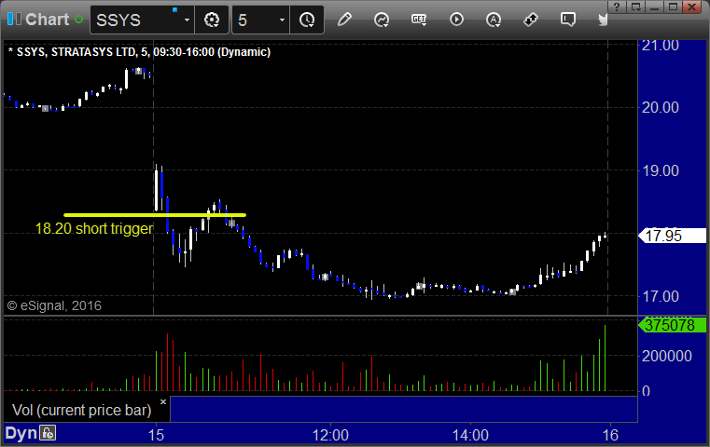
Task: Open the GET tools menu icon
Action: pyautogui.click(x=419, y=20)
